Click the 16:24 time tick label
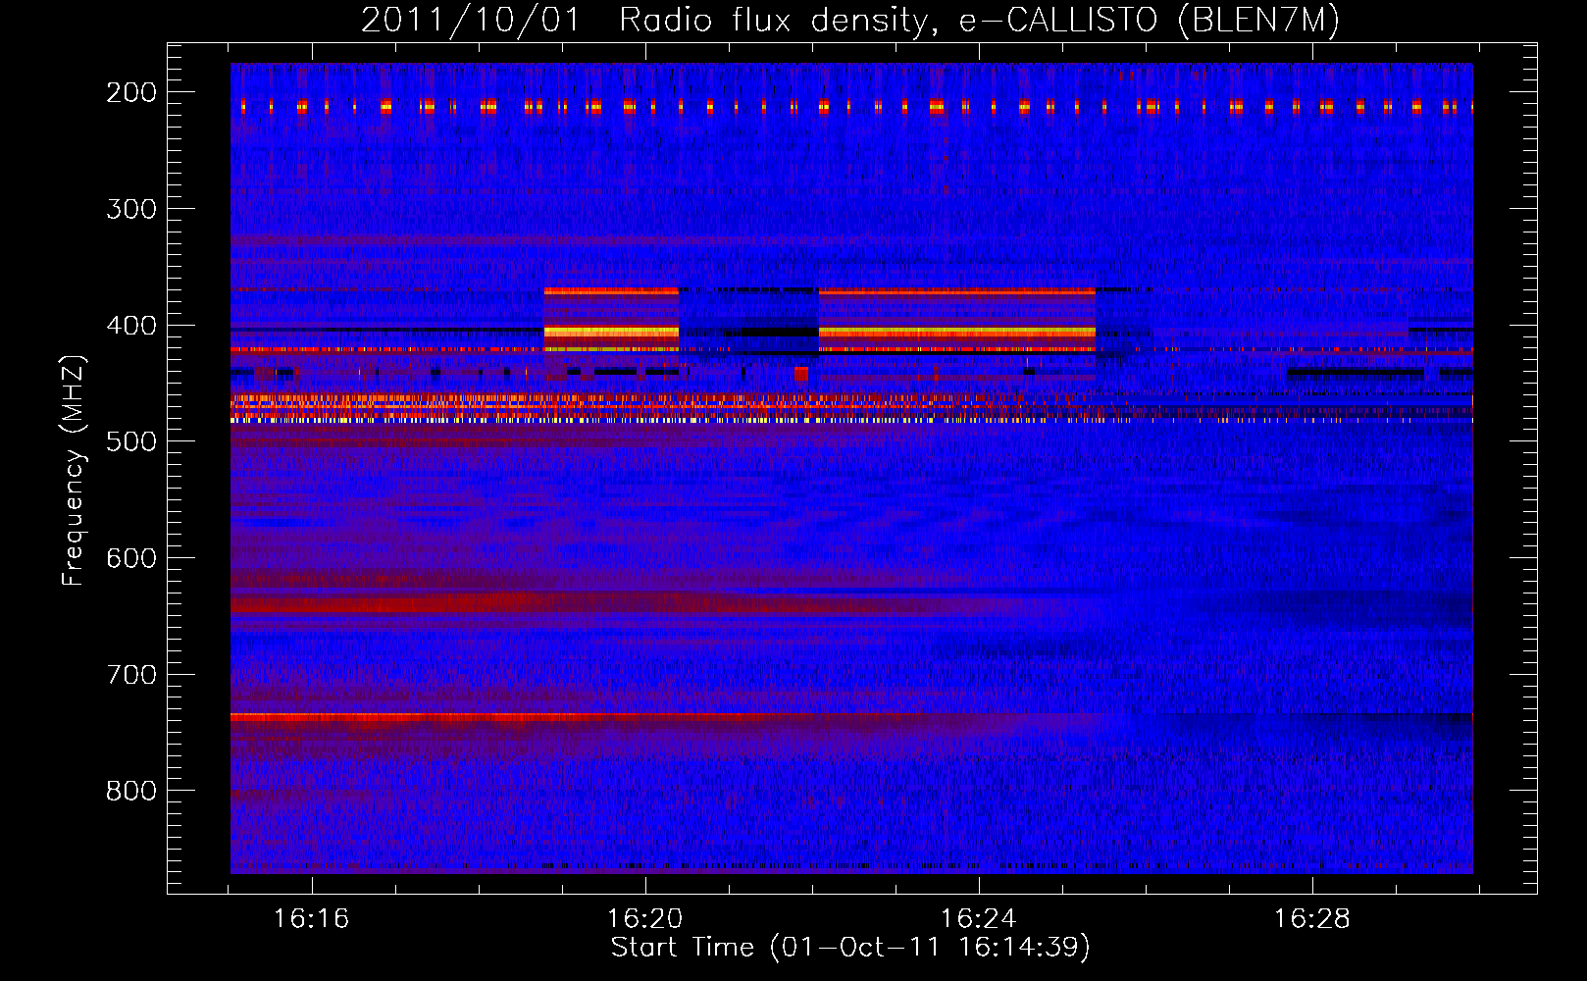This screenshot has height=981, width=1587. tap(978, 919)
